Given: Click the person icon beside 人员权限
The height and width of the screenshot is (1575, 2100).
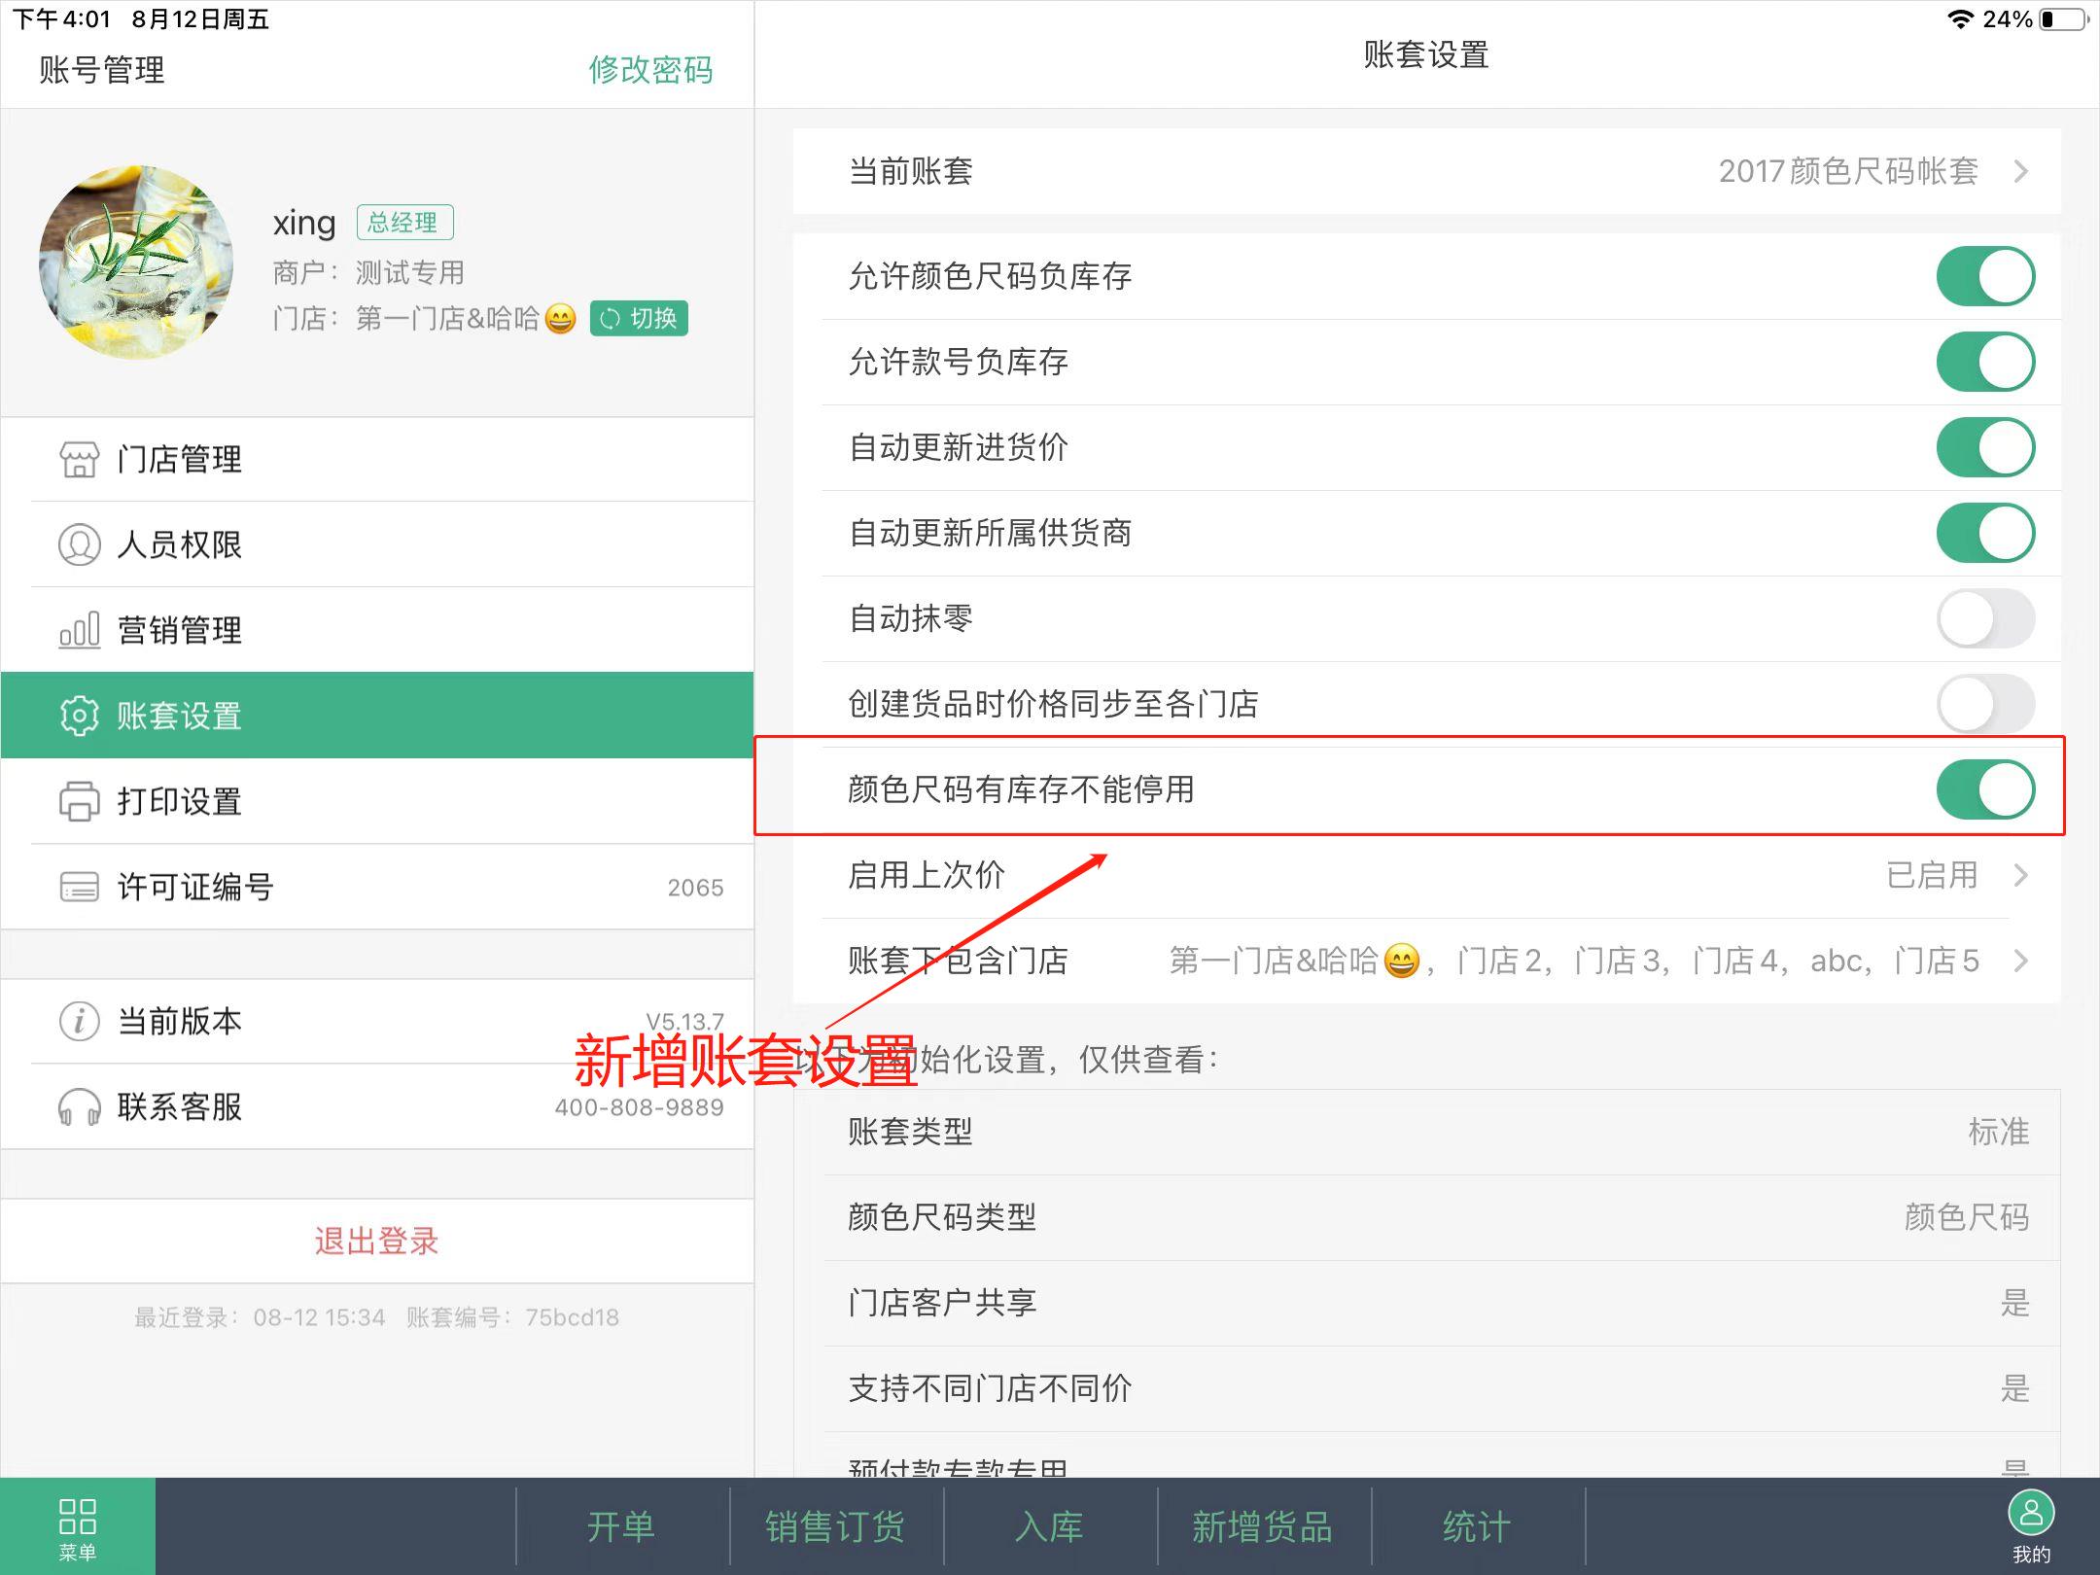Looking at the screenshot, I should tap(79, 544).
